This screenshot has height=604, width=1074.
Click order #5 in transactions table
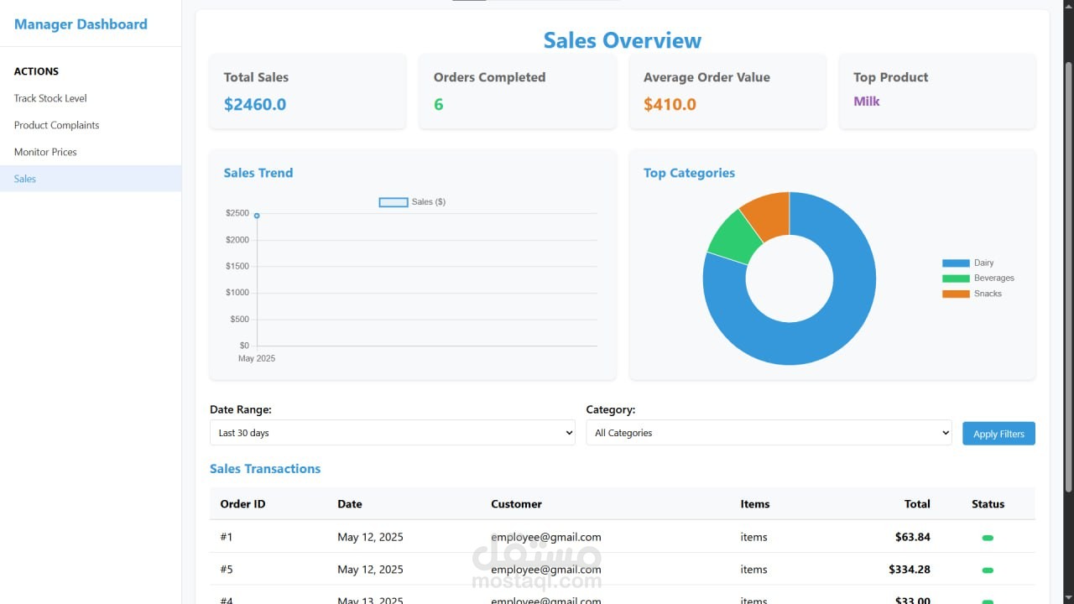pyautogui.click(x=227, y=570)
